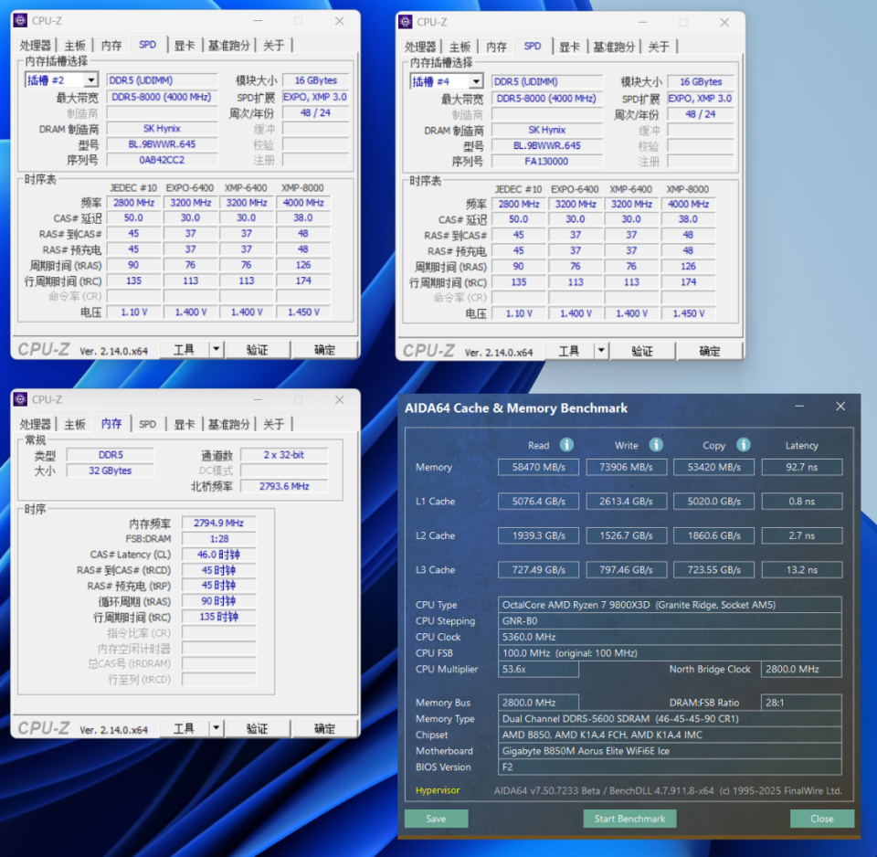The image size is (877, 857).
Task: Open 基准跑分 tab in slot #2 window
Action: tap(228, 46)
